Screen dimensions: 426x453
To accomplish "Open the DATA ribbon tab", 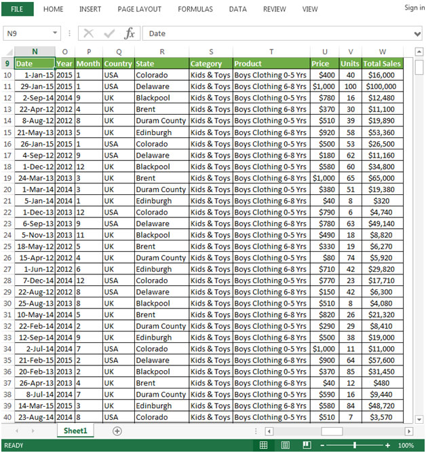I will (238, 10).
